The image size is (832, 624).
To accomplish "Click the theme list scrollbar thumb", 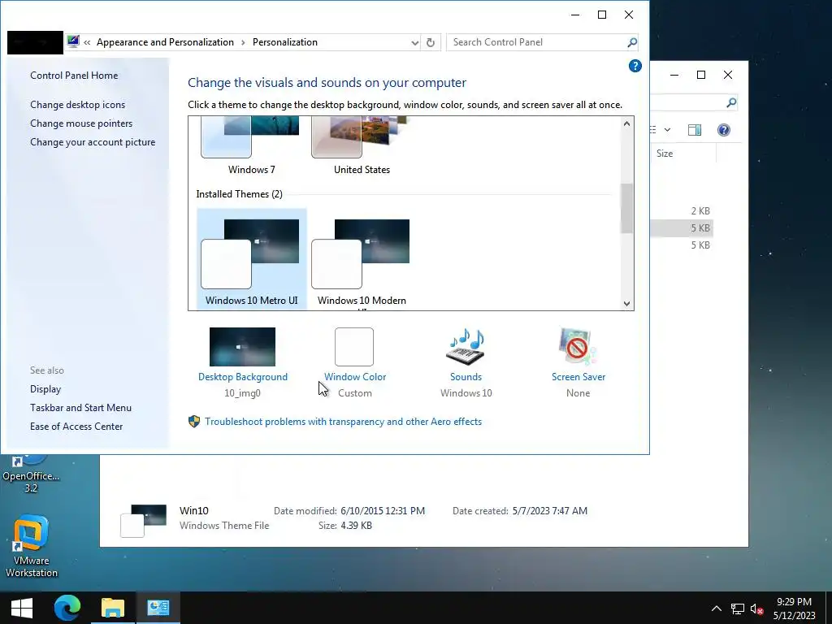I will point(626,208).
